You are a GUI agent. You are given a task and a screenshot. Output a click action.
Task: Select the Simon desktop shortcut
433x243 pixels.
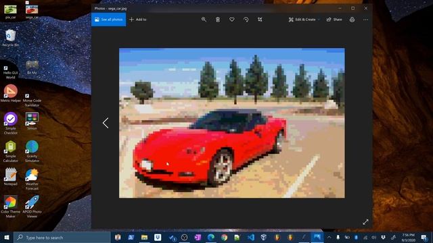coord(32,122)
